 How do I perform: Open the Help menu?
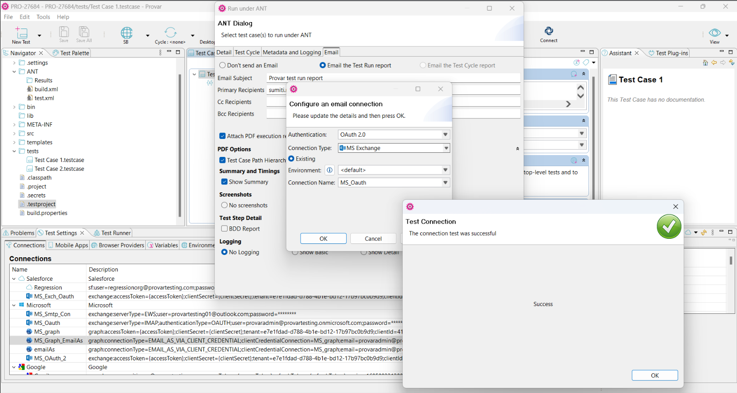63,17
